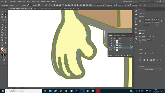Open the Opacity options link in Properties
This screenshot has width=165, height=93.
pos(144,40)
